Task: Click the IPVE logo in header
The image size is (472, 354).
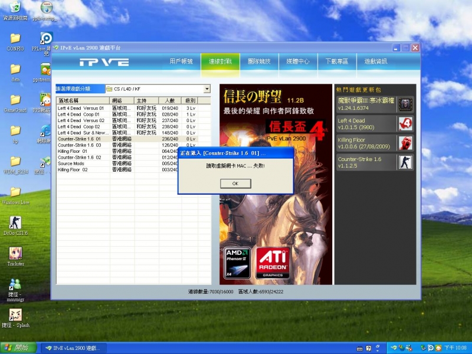Action: [x=104, y=63]
